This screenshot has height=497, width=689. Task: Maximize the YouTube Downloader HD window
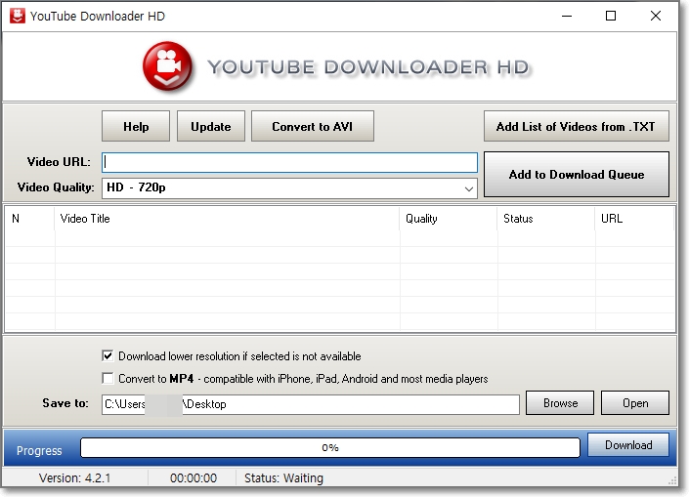pyautogui.click(x=611, y=17)
